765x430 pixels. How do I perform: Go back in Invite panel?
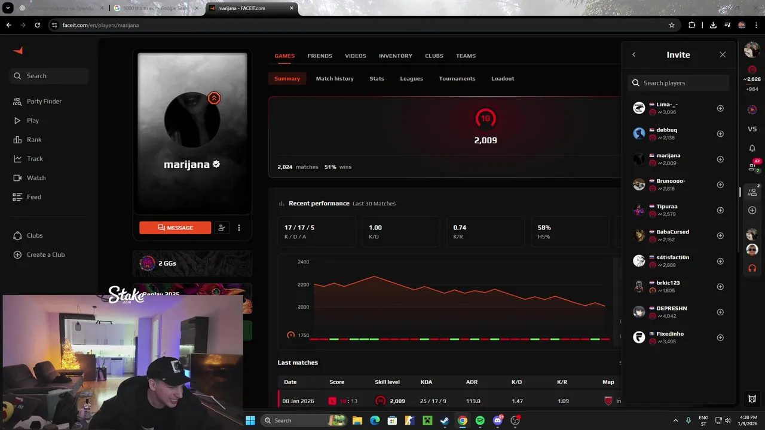click(634, 54)
